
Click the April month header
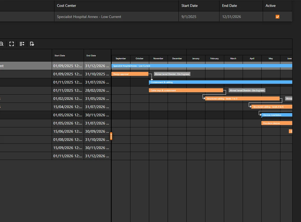click(x=252, y=58)
